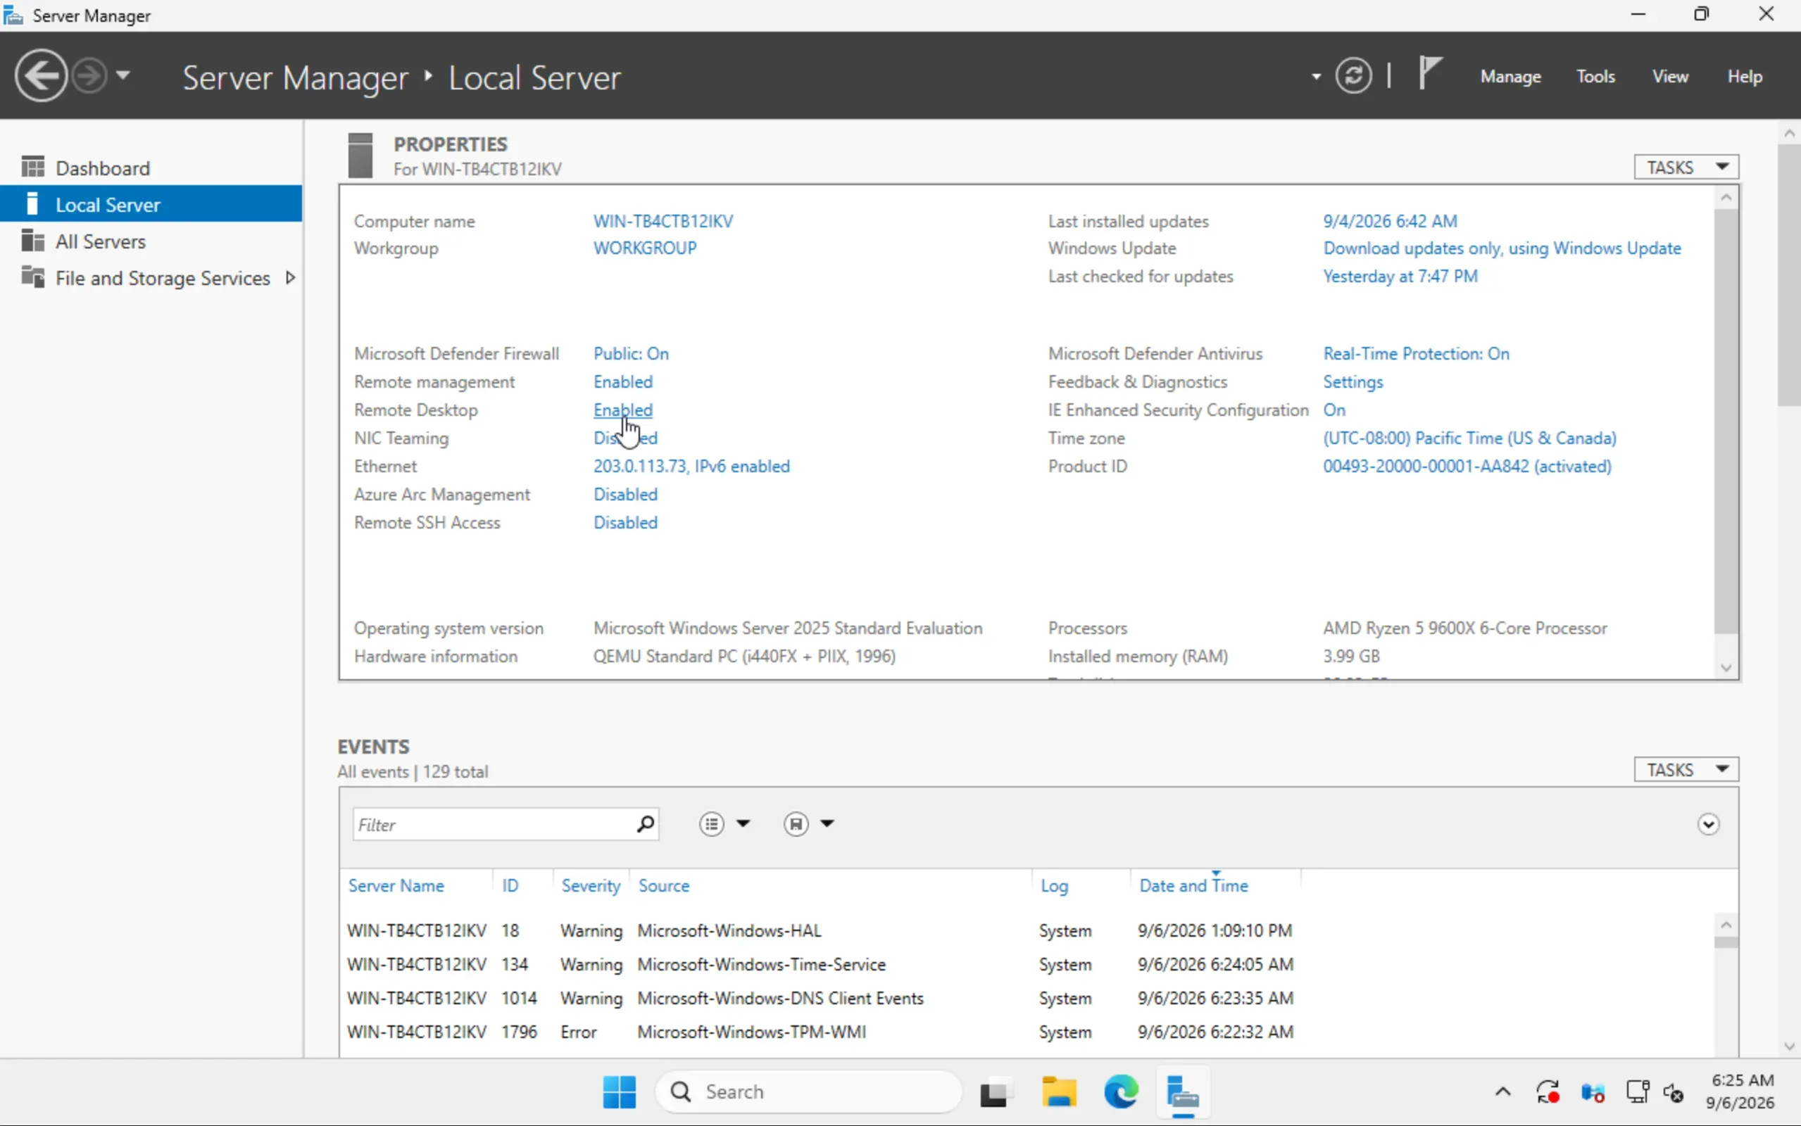The height and width of the screenshot is (1126, 1801).
Task: Click Properties panel scrollbar down arrow
Action: 1726,668
